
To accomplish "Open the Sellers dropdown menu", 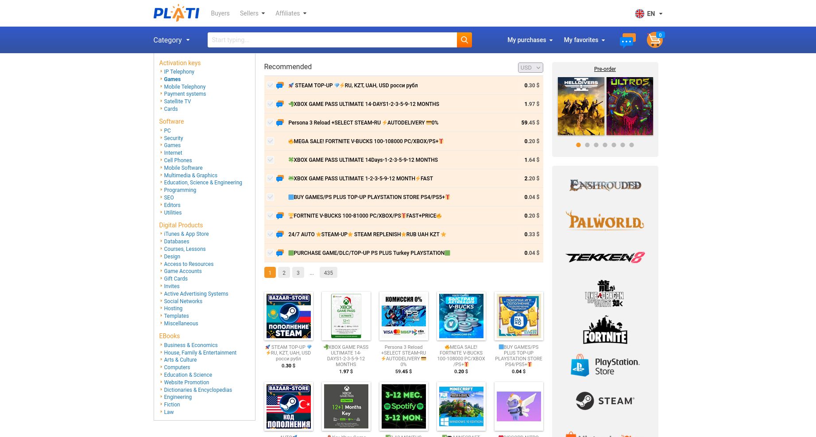I will 252,13.
